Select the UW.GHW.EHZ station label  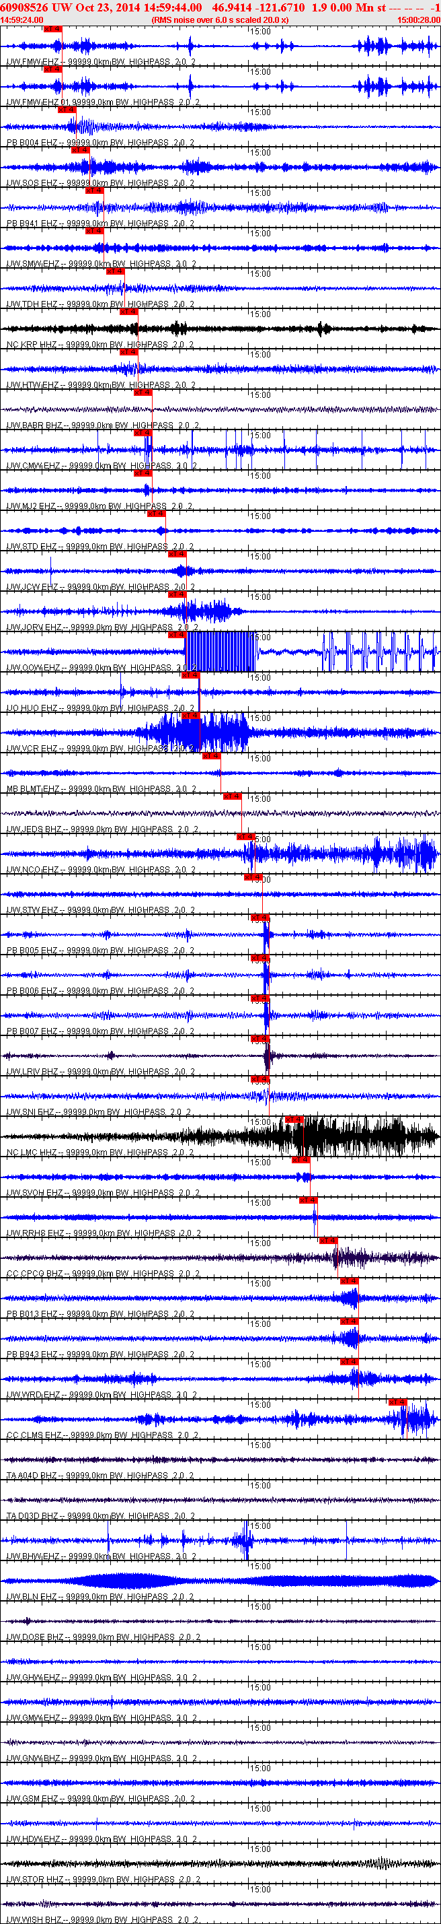pos(101,1677)
